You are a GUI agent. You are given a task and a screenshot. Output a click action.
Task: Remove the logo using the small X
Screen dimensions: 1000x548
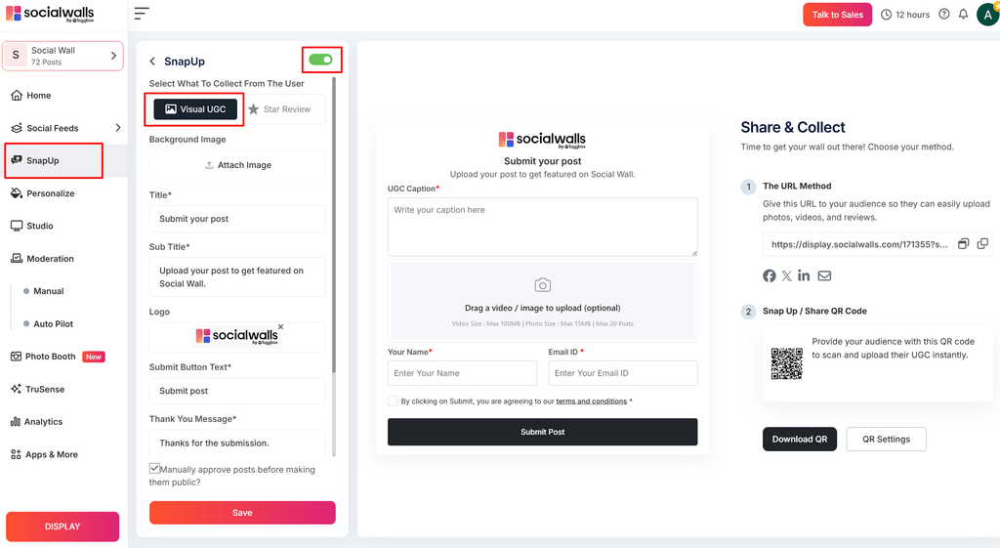[x=280, y=326]
